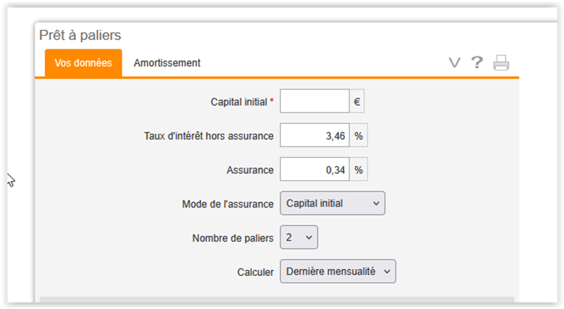Open help with the question mark icon
Image resolution: width=564 pixels, height=309 pixels.
[x=477, y=63]
